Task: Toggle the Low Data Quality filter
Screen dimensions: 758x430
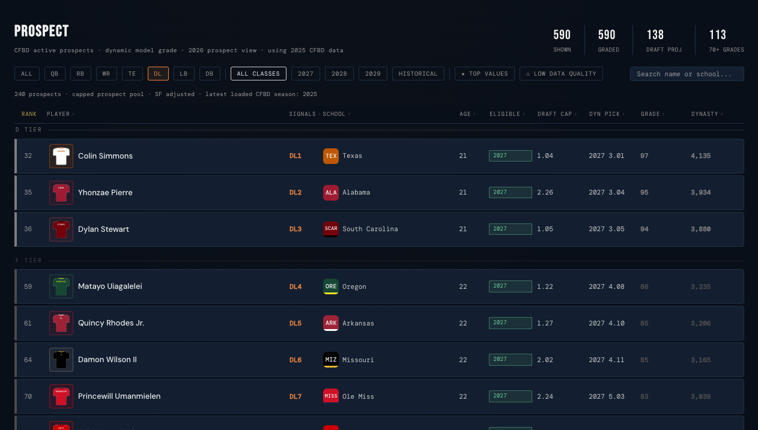Action: [561, 74]
